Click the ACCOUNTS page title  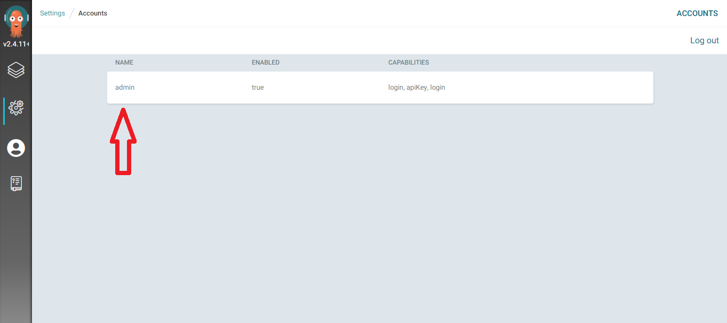[x=697, y=13]
